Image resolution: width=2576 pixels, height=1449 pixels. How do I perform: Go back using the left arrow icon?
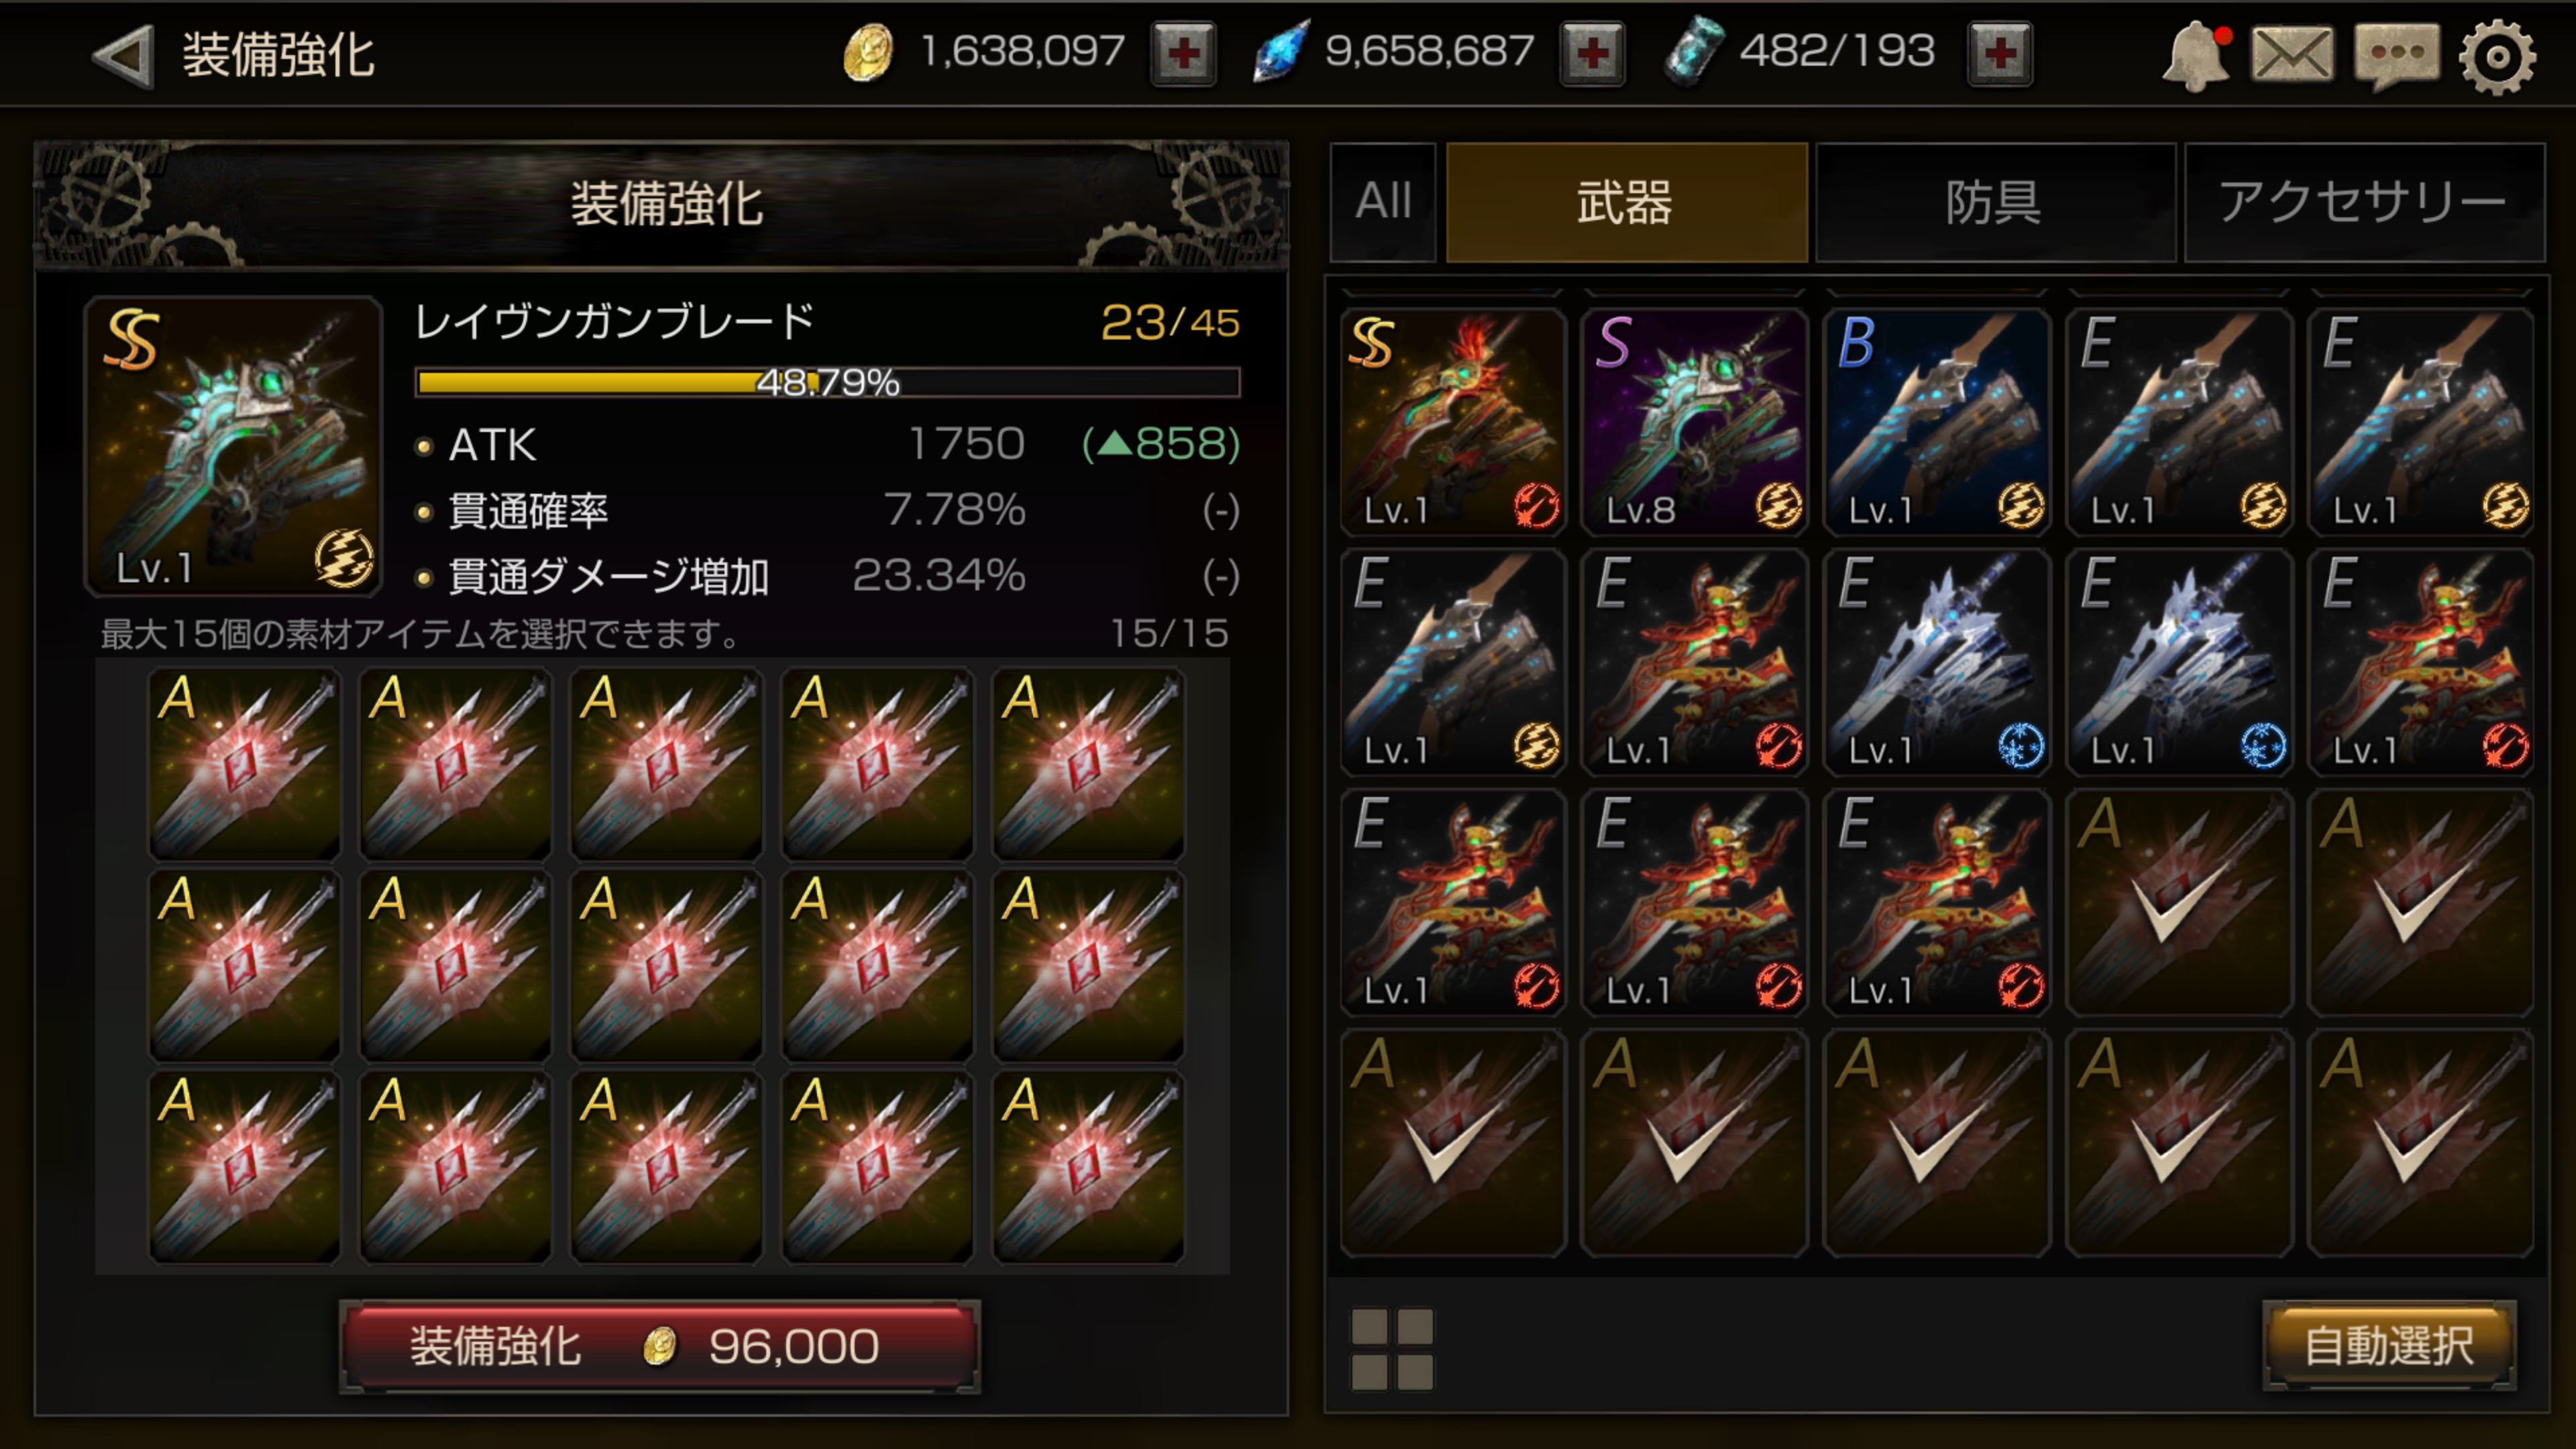tap(123, 55)
